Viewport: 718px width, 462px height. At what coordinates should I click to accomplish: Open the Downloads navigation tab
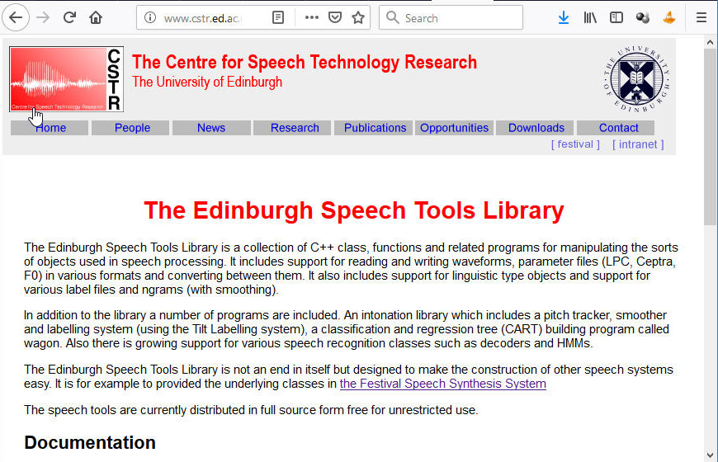click(536, 128)
